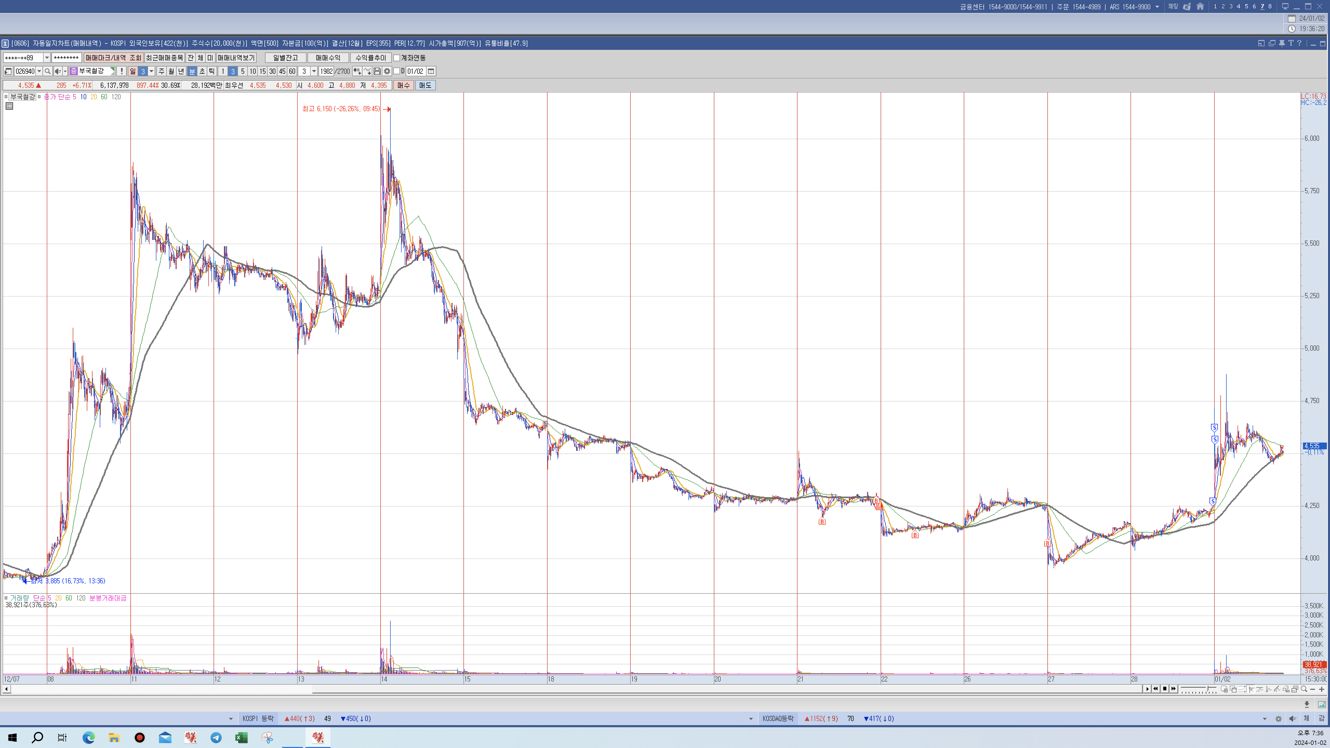Screen dimensions: 1330x748
Task: Click the data table grid icon under stock name
Action: (9, 106)
